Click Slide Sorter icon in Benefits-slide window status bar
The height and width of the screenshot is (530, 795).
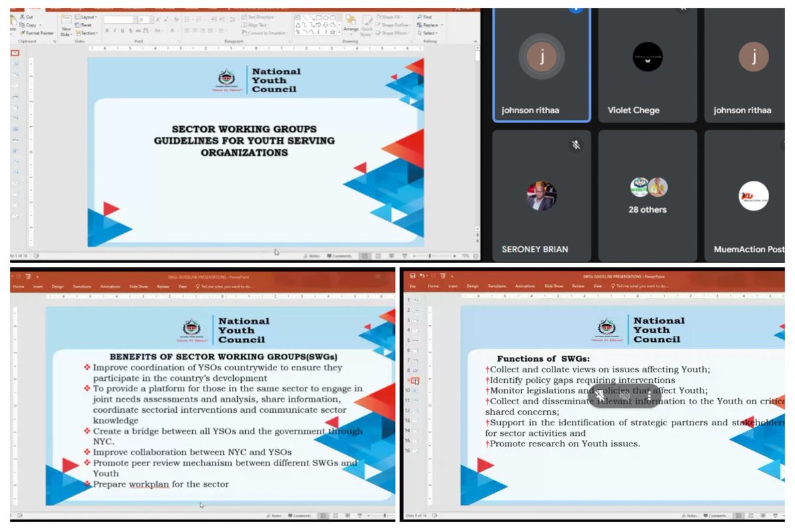[336, 515]
